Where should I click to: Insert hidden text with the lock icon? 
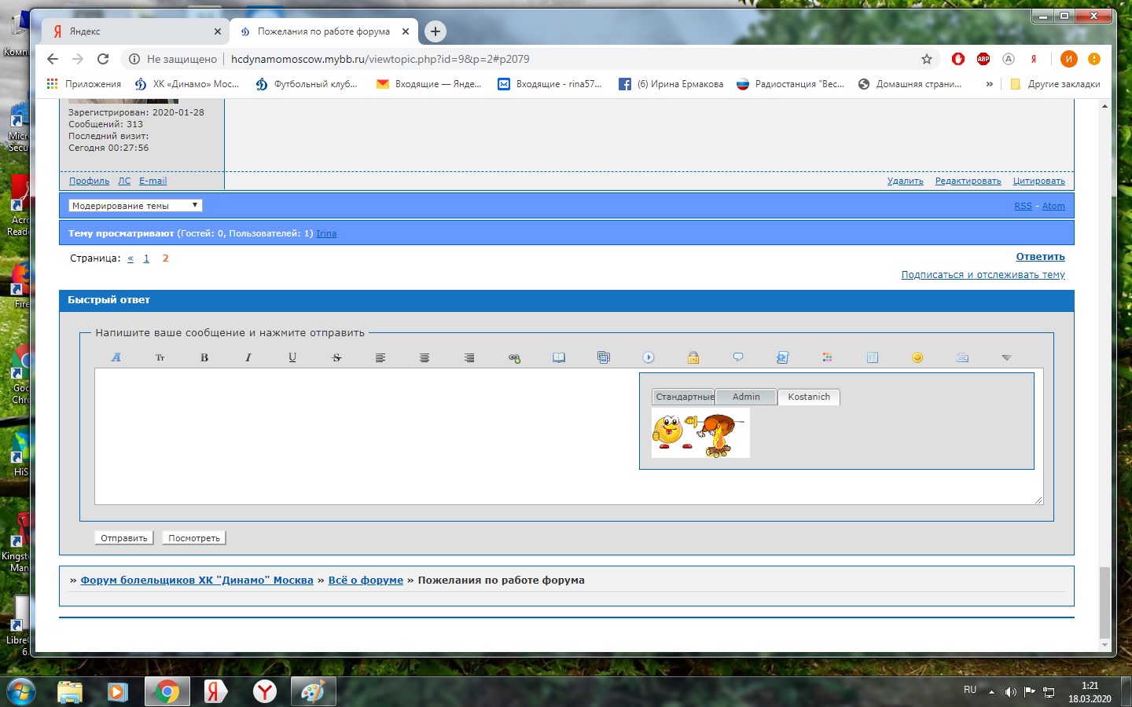pos(693,357)
